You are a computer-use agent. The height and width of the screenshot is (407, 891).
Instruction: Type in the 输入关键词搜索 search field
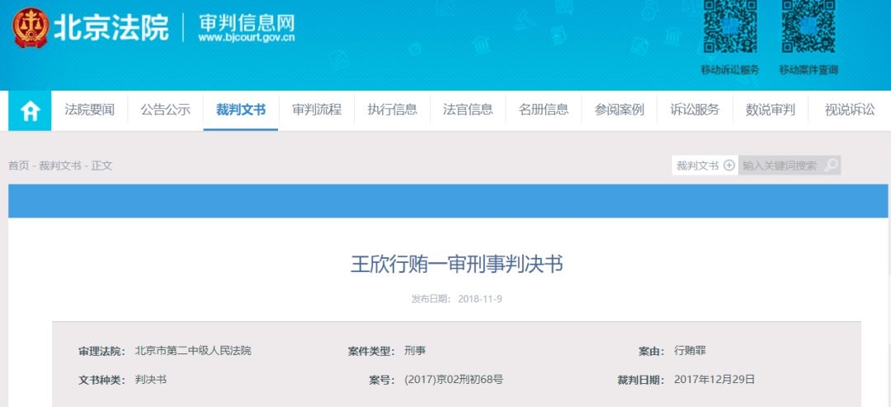click(780, 166)
